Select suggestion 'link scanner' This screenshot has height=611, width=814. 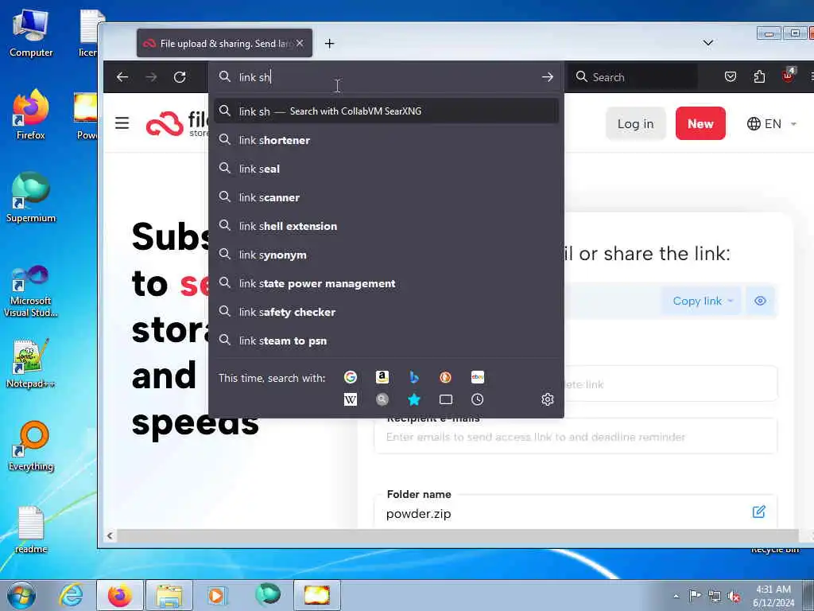386,197
